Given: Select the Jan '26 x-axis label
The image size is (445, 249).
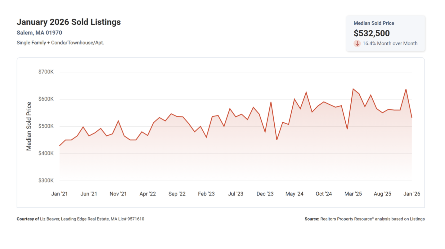Looking at the screenshot, I should pyautogui.click(x=412, y=194).
